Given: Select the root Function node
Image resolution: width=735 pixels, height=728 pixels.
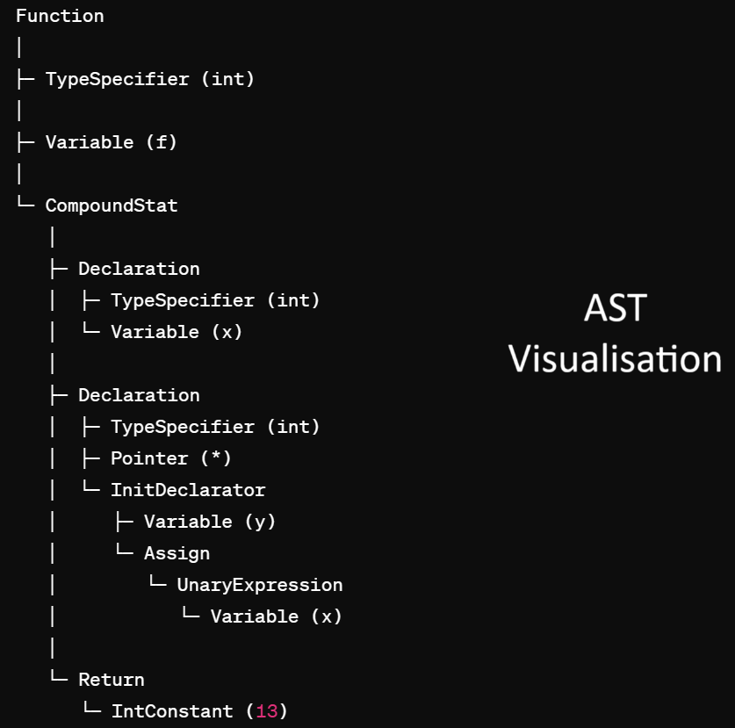Looking at the screenshot, I should [60, 16].
